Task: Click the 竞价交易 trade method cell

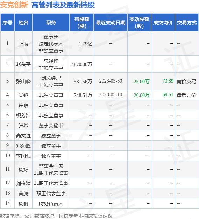Action: coord(186,81)
